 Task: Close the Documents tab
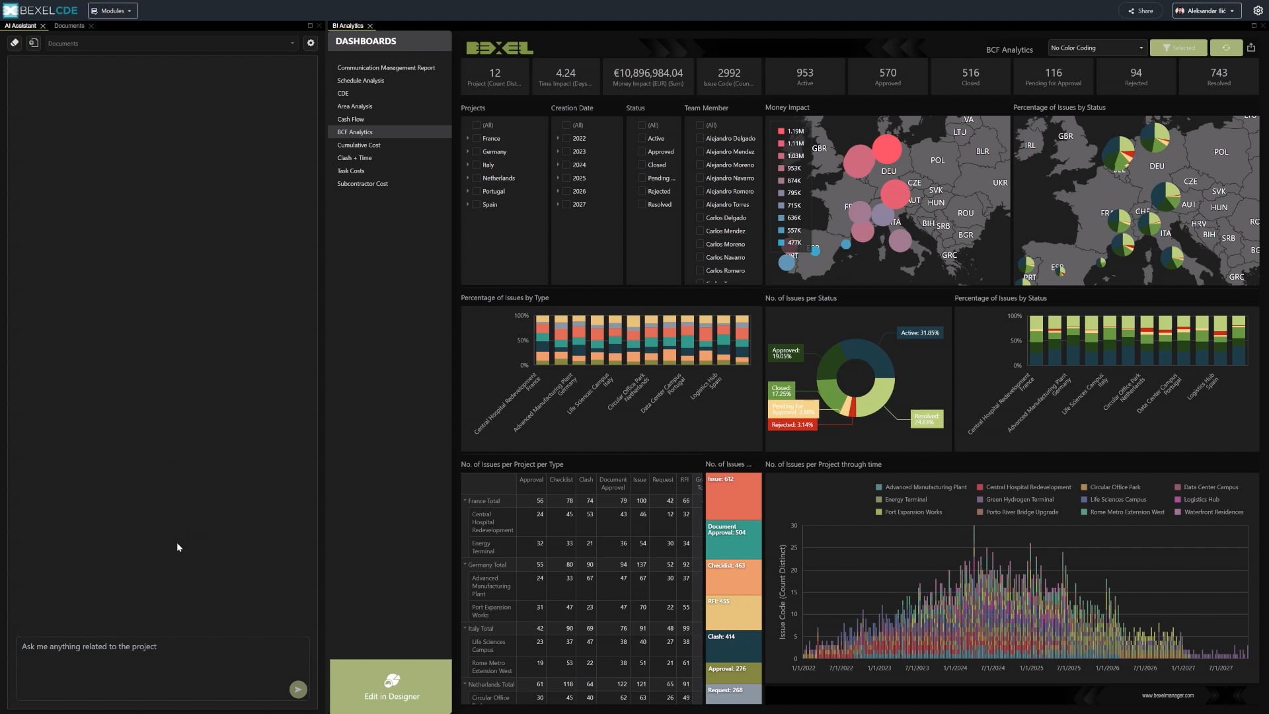pos(91,26)
